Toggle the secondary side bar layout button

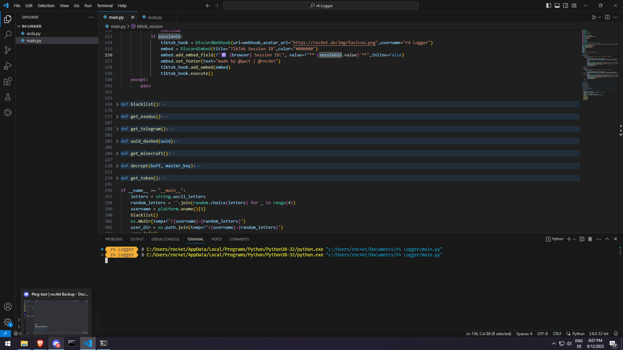[566, 6]
